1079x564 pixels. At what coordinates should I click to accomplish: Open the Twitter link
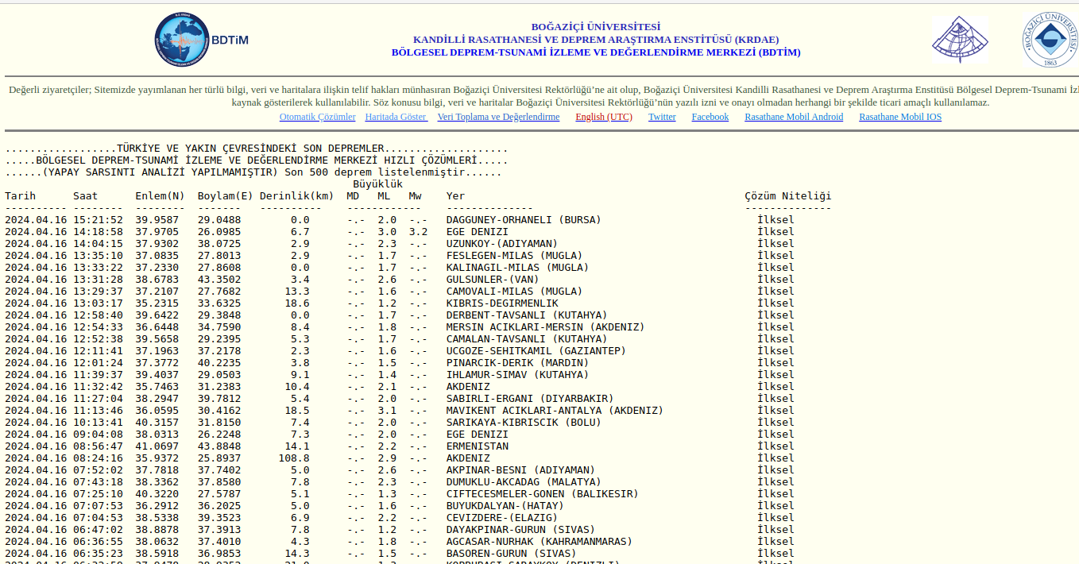(x=662, y=117)
